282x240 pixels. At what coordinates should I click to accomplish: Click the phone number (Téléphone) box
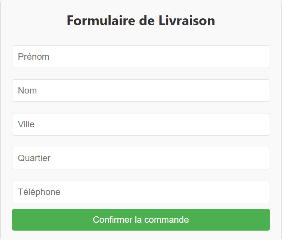pyautogui.click(x=141, y=192)
